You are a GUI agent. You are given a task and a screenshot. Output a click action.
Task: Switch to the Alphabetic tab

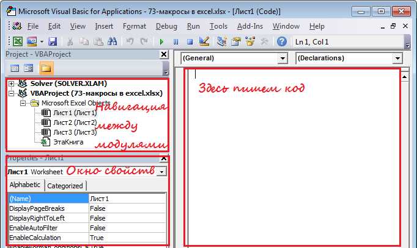point(24,185)
